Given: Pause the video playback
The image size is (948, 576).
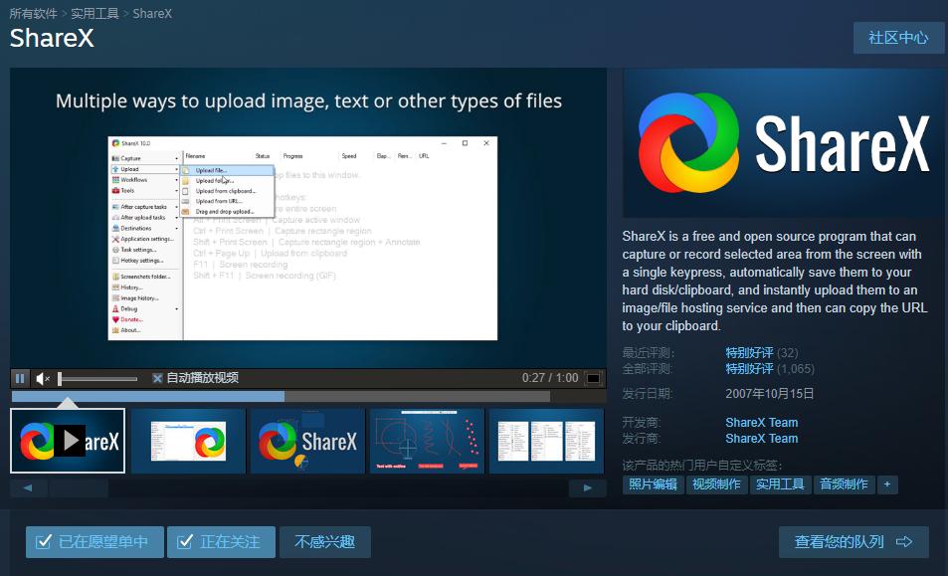Looking at the screenshot, I should [x=18, y=378].
